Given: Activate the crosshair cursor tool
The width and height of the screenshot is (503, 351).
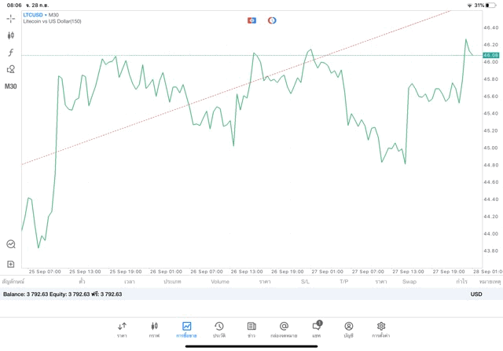Looking at the screenshot, I should click(11, 18).
